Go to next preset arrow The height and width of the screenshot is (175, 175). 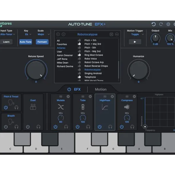pyautogui.click(x=63, y=34)
